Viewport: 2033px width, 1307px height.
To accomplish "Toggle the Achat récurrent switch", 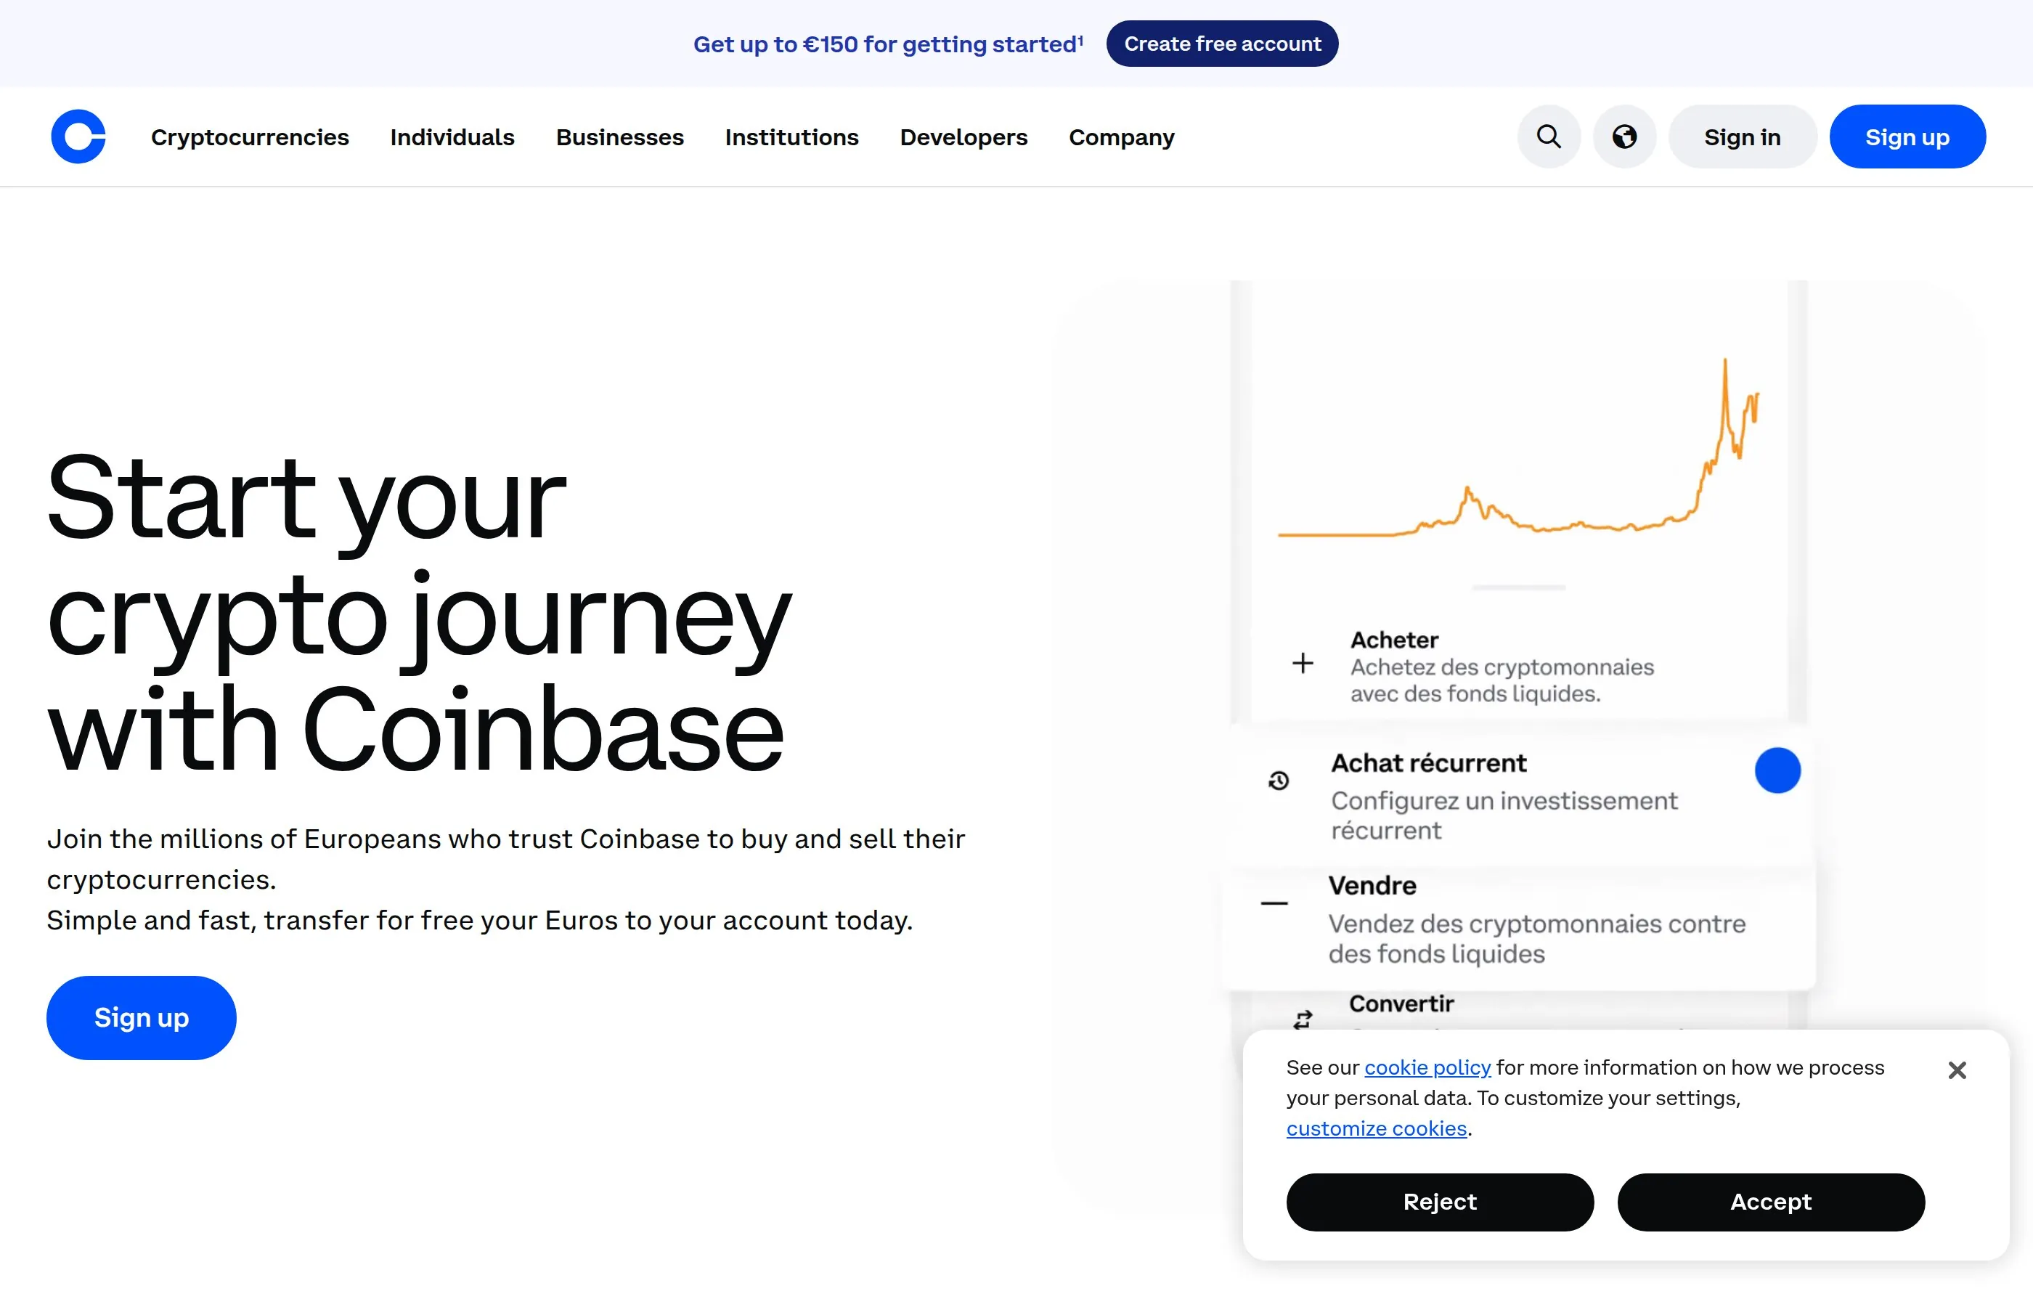I will 1777,770.
